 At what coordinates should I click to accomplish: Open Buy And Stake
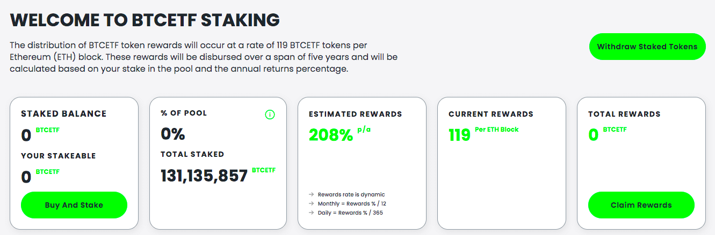74,205
